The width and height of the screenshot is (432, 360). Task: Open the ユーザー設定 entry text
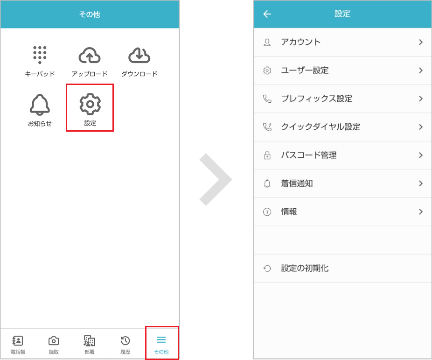pyautogui.click(x=305, y=71)
